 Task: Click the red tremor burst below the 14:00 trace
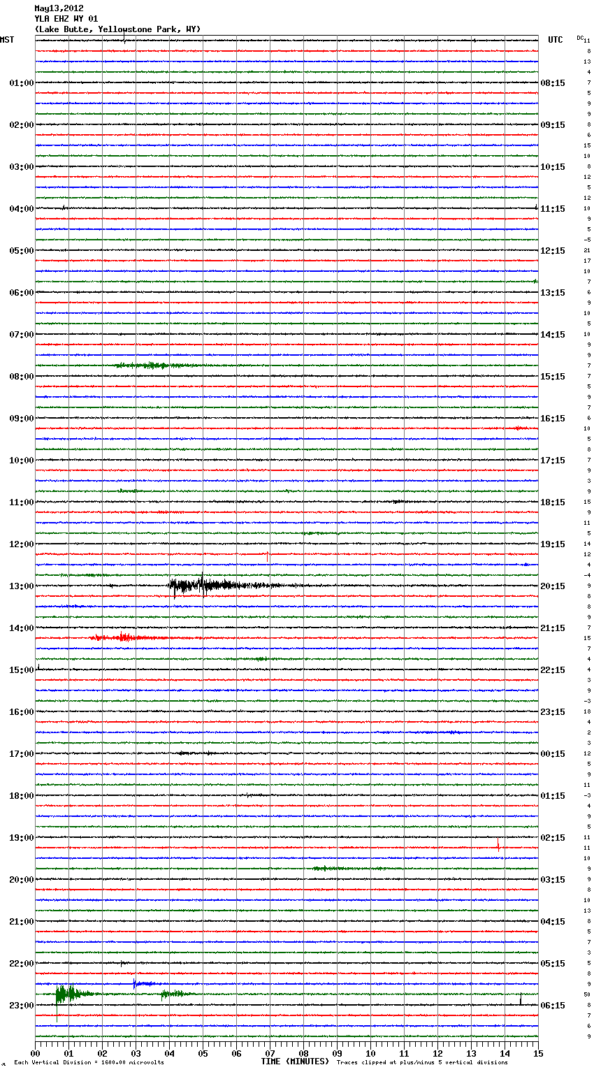(124, 637)
